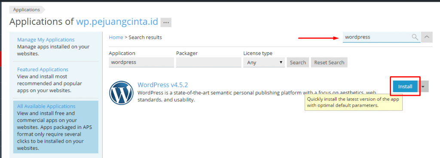The height and width of the screenshot is (158, 440).
Task: Click the Search button
Action: [298, 63]
